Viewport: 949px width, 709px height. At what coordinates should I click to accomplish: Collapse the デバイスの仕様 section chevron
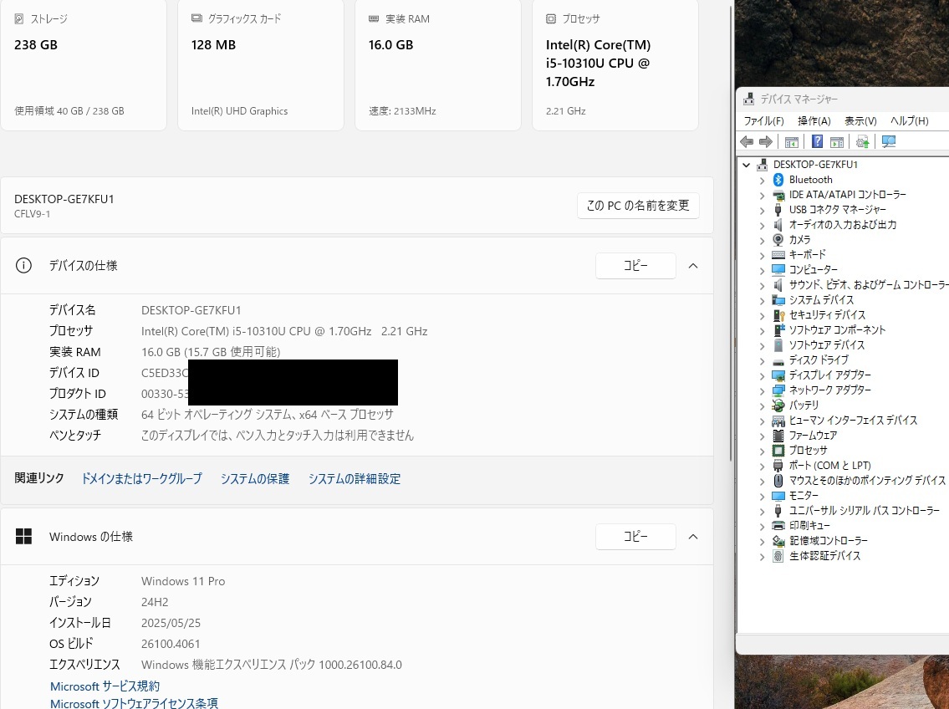tap(694, 266)
